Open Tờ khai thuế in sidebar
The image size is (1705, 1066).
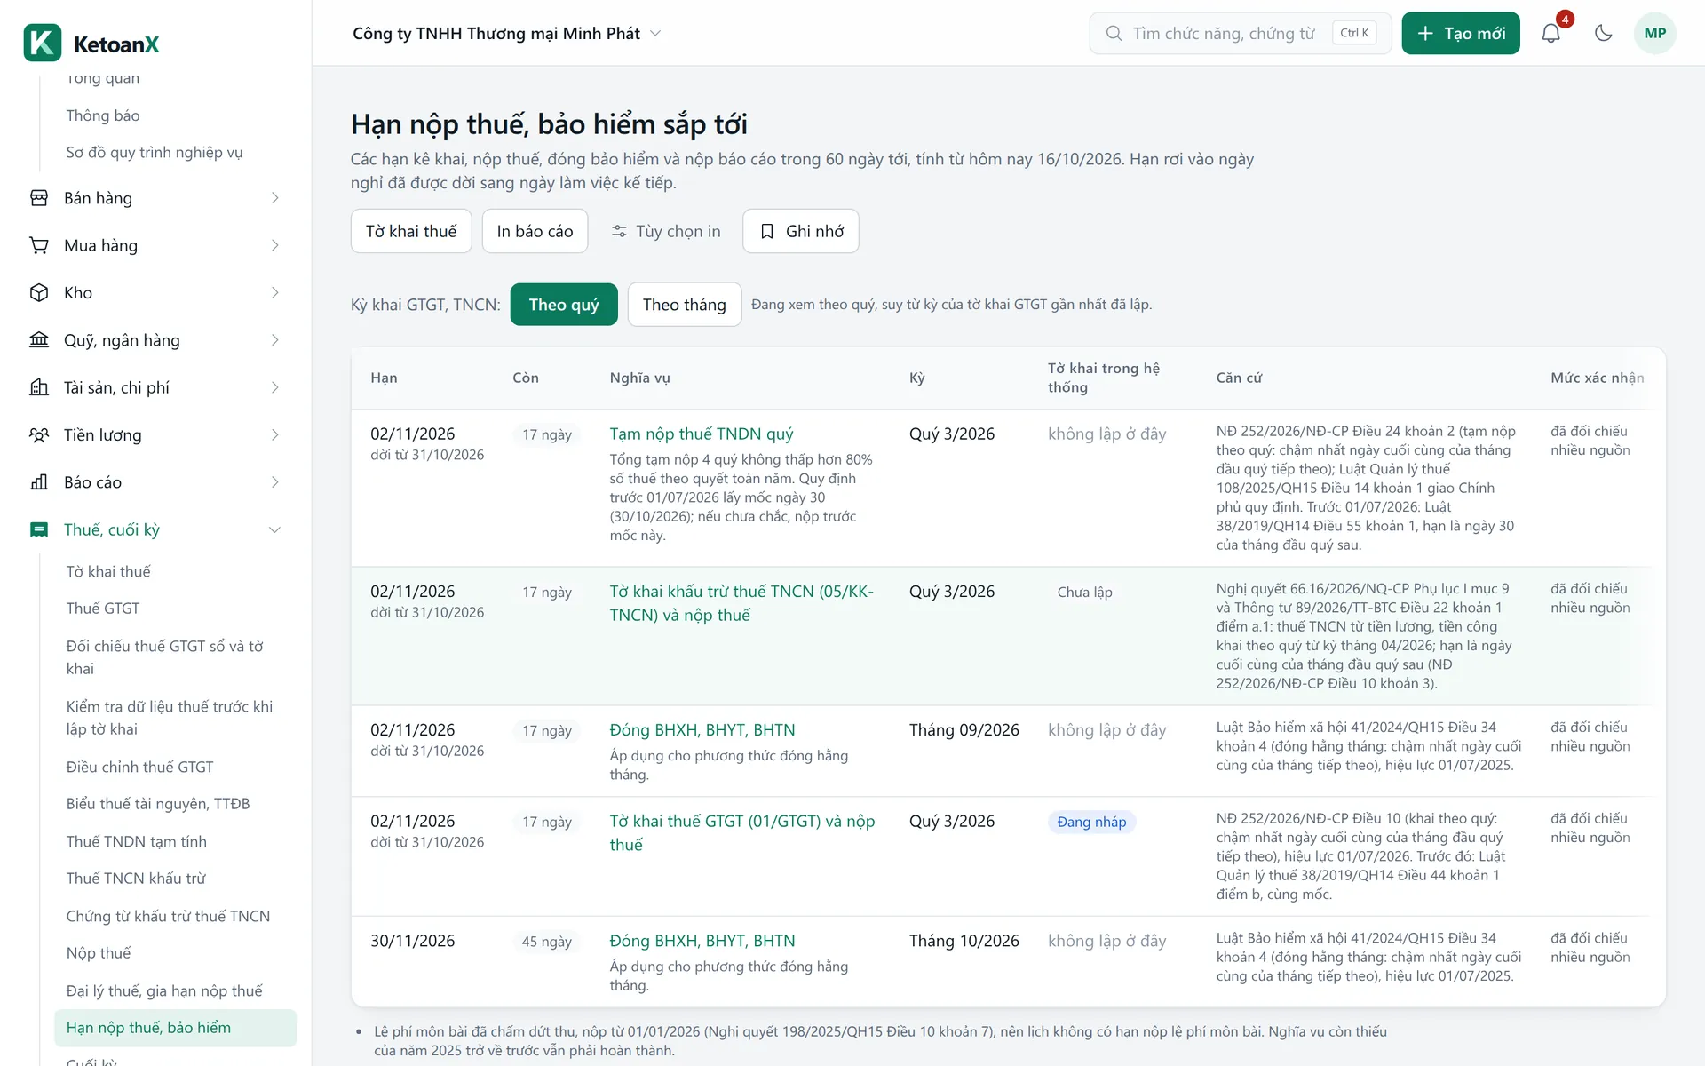pyautogui.click(x=108, y=571)
